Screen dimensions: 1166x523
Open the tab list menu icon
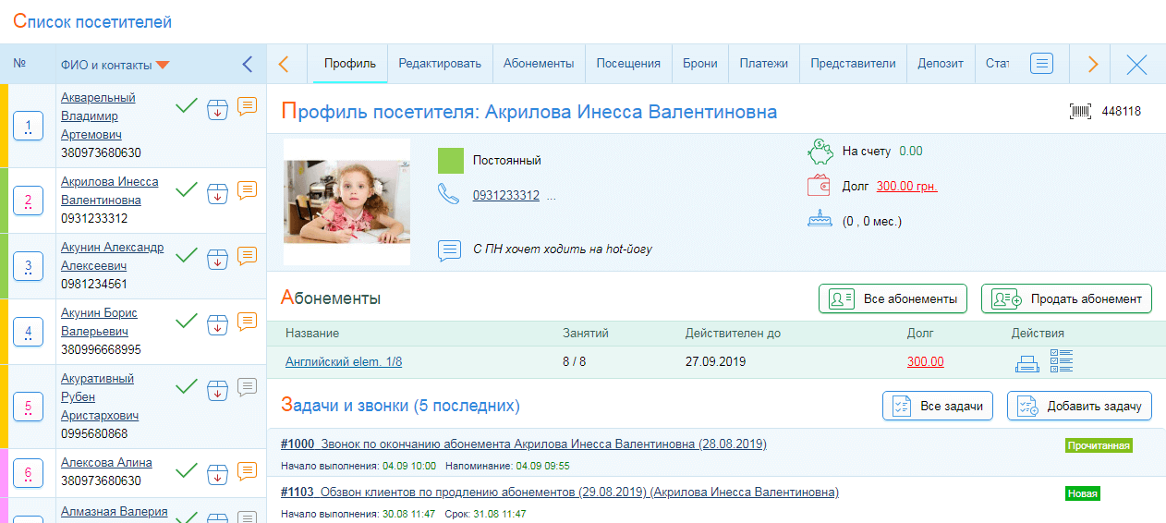(1042, 64)
